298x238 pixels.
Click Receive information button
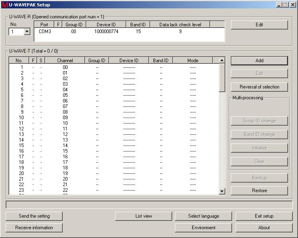(x=34, y=228)
